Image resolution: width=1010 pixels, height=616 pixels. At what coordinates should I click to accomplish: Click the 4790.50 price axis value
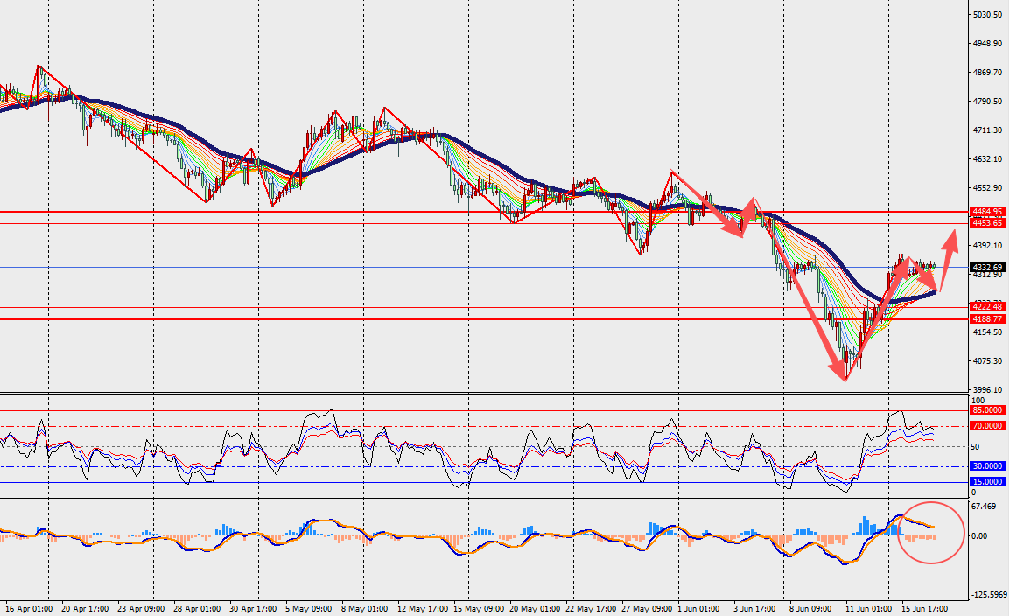pos(988,101)
